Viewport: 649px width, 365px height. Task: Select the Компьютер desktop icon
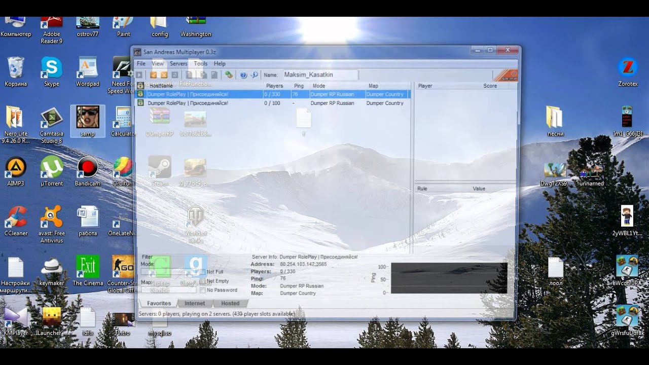(16, 28)
